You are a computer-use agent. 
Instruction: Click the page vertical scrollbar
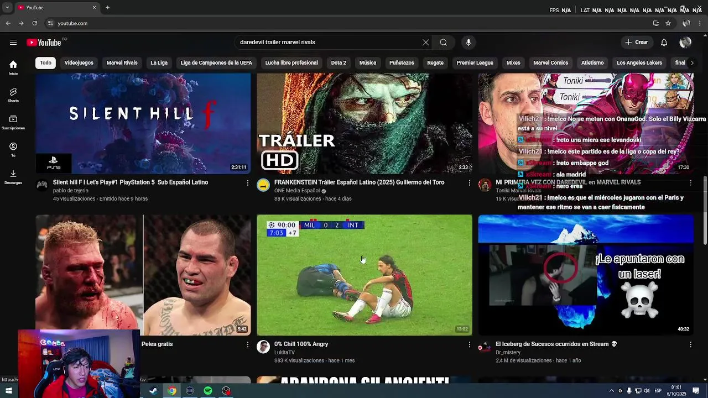click(x=705, y=210)
